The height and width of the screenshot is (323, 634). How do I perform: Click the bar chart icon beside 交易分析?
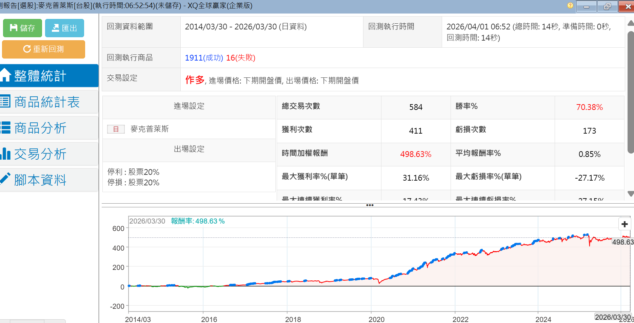(5, 154)
